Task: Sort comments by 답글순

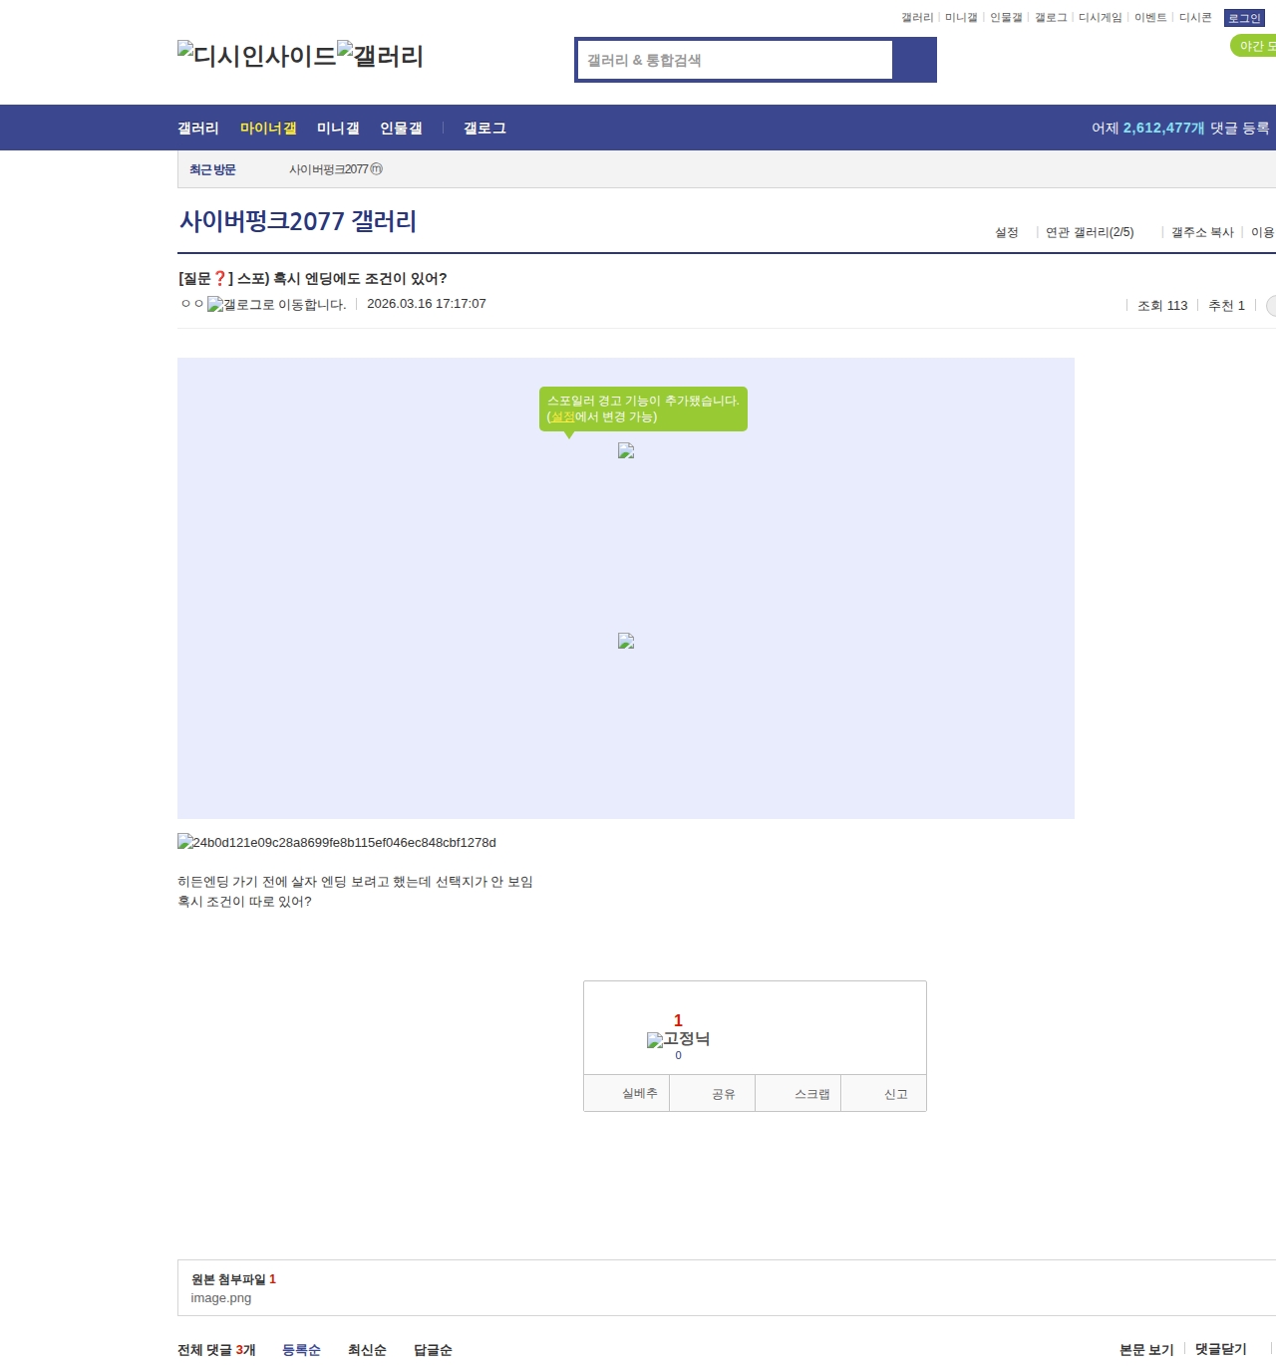Action: 431,1350
